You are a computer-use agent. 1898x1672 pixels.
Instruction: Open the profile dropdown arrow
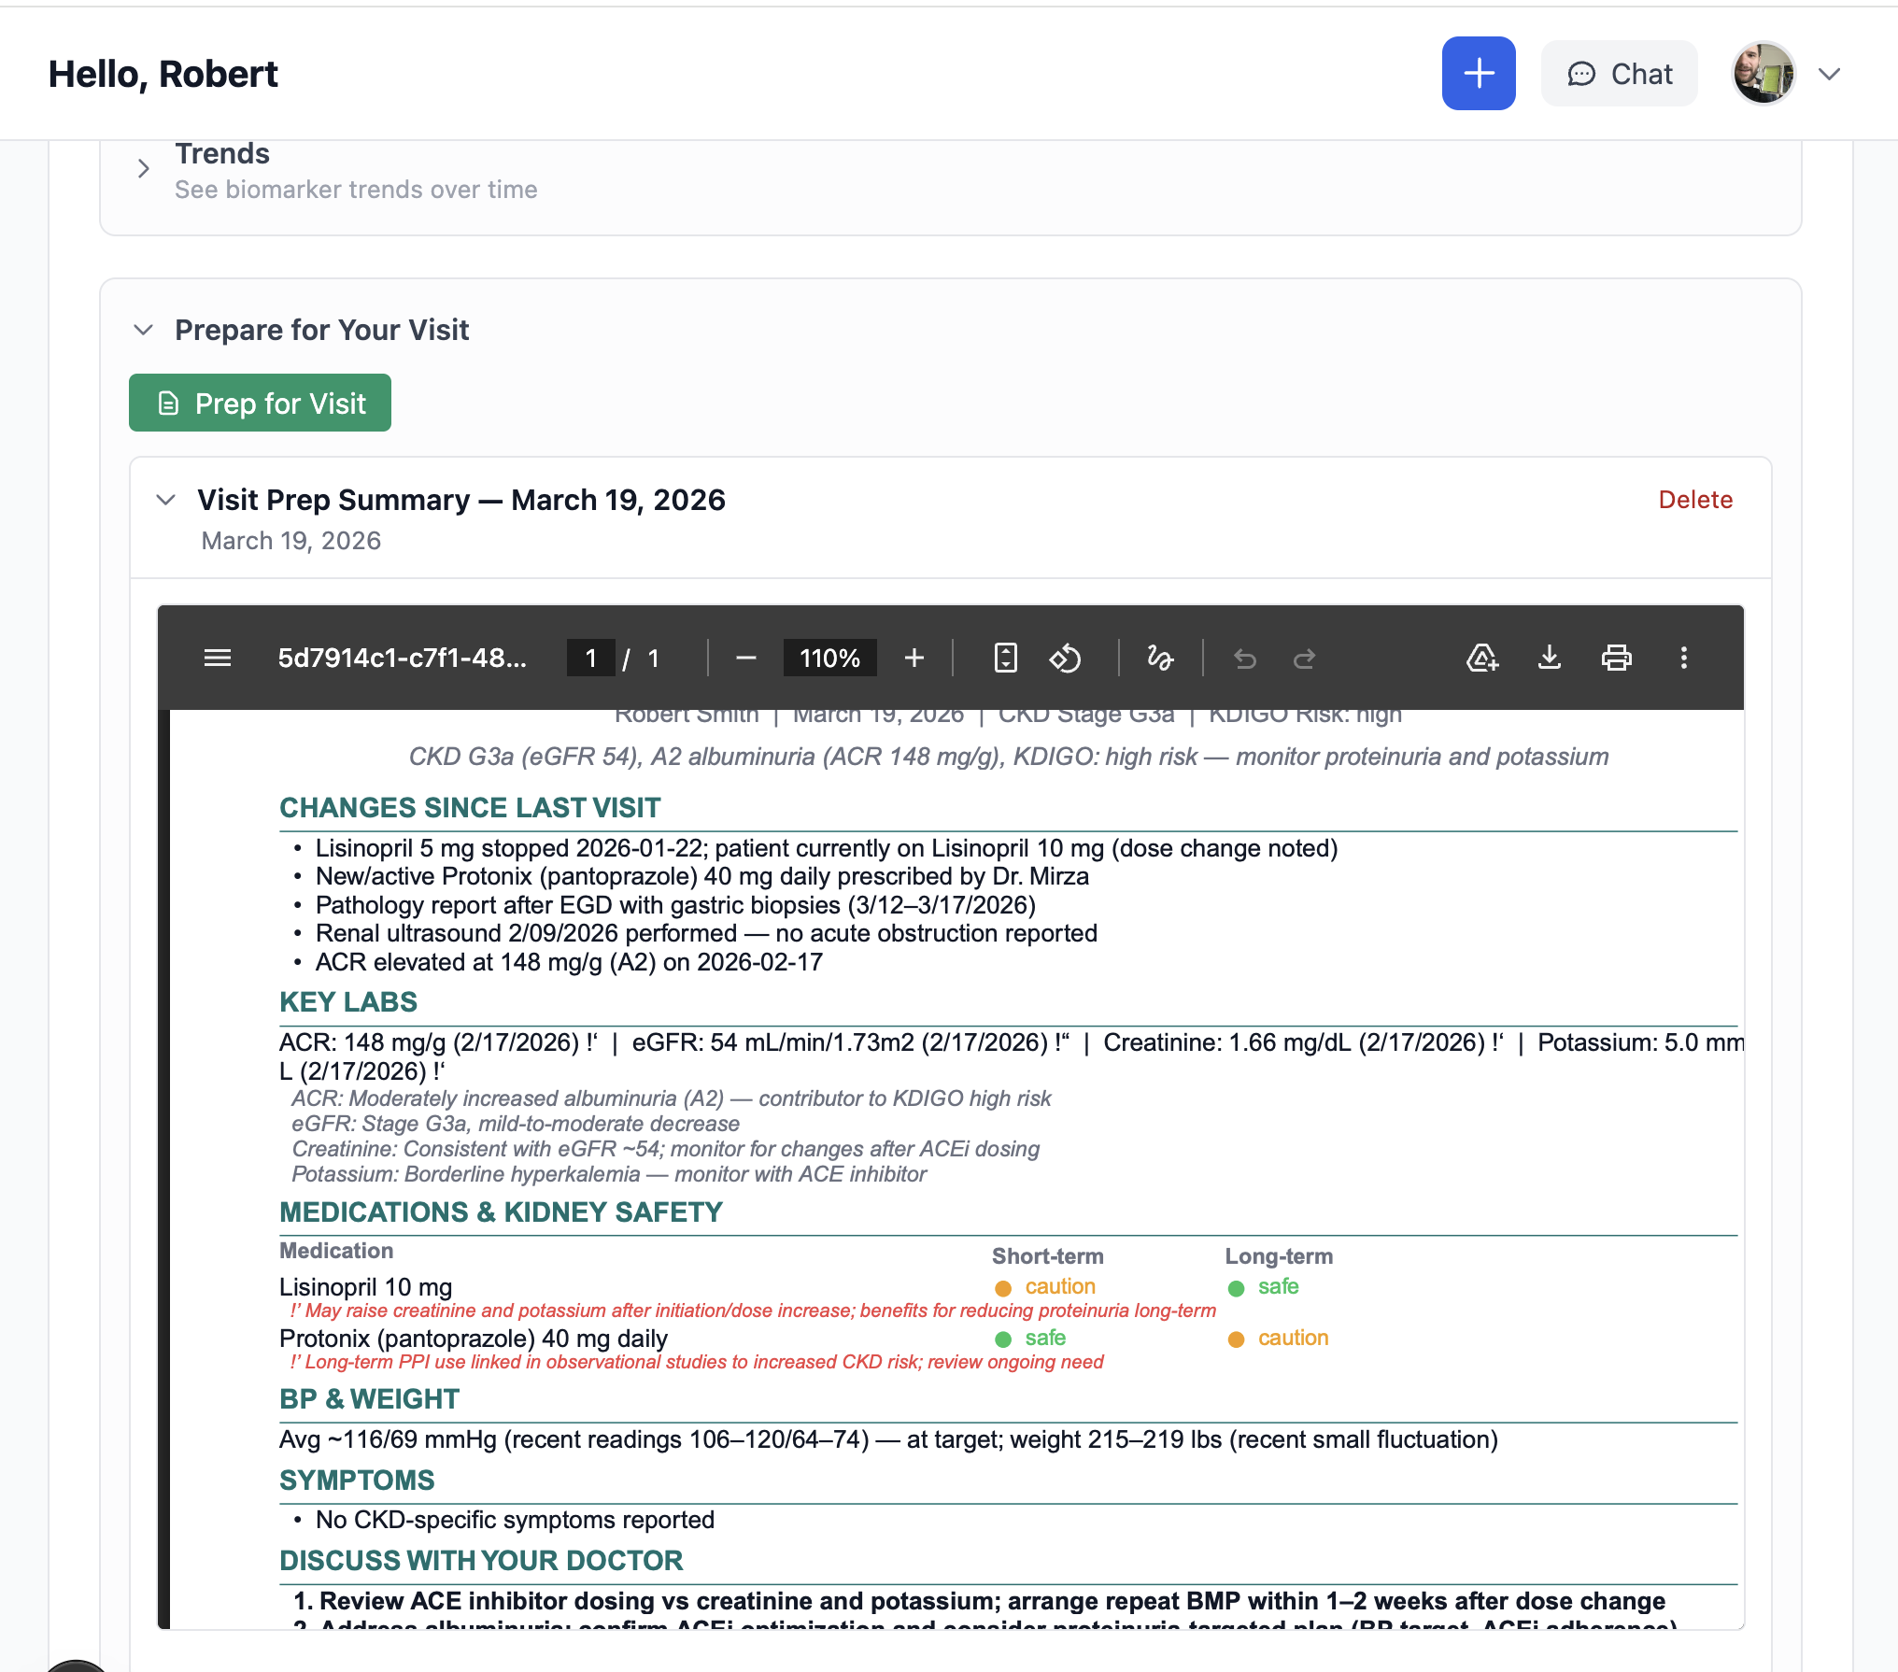tap(1829, 74)
